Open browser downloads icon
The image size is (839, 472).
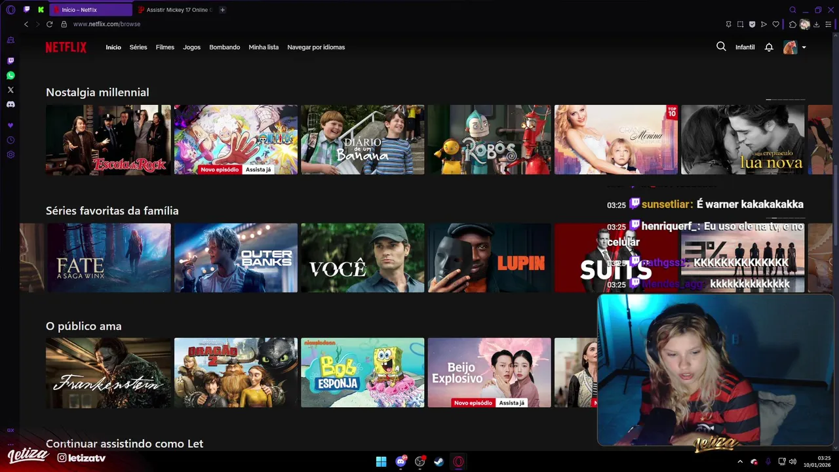816,24
